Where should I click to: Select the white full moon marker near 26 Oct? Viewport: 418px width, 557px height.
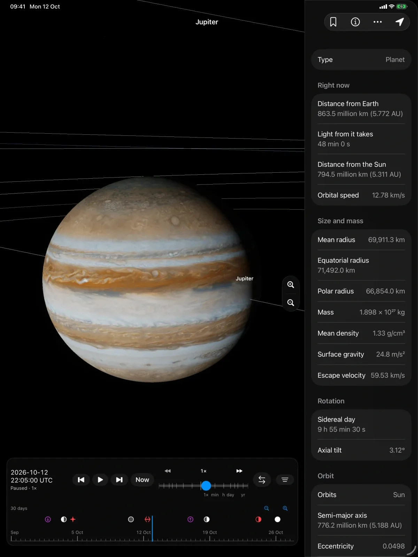pos(278,519)
